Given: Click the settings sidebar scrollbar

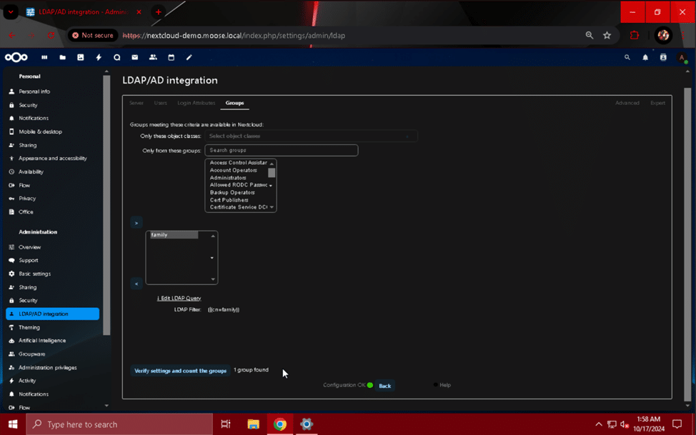Looking at the screenshot, I should 106,204.
